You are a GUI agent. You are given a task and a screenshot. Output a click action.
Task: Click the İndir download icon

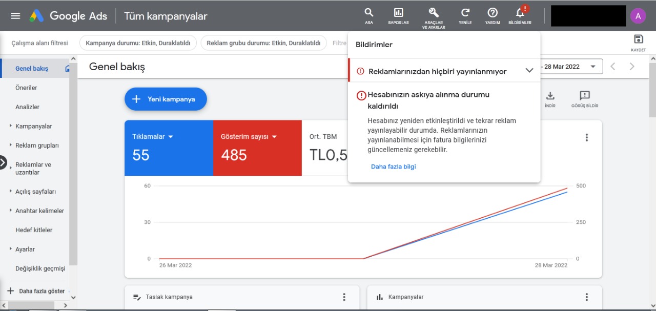point(550,99)
